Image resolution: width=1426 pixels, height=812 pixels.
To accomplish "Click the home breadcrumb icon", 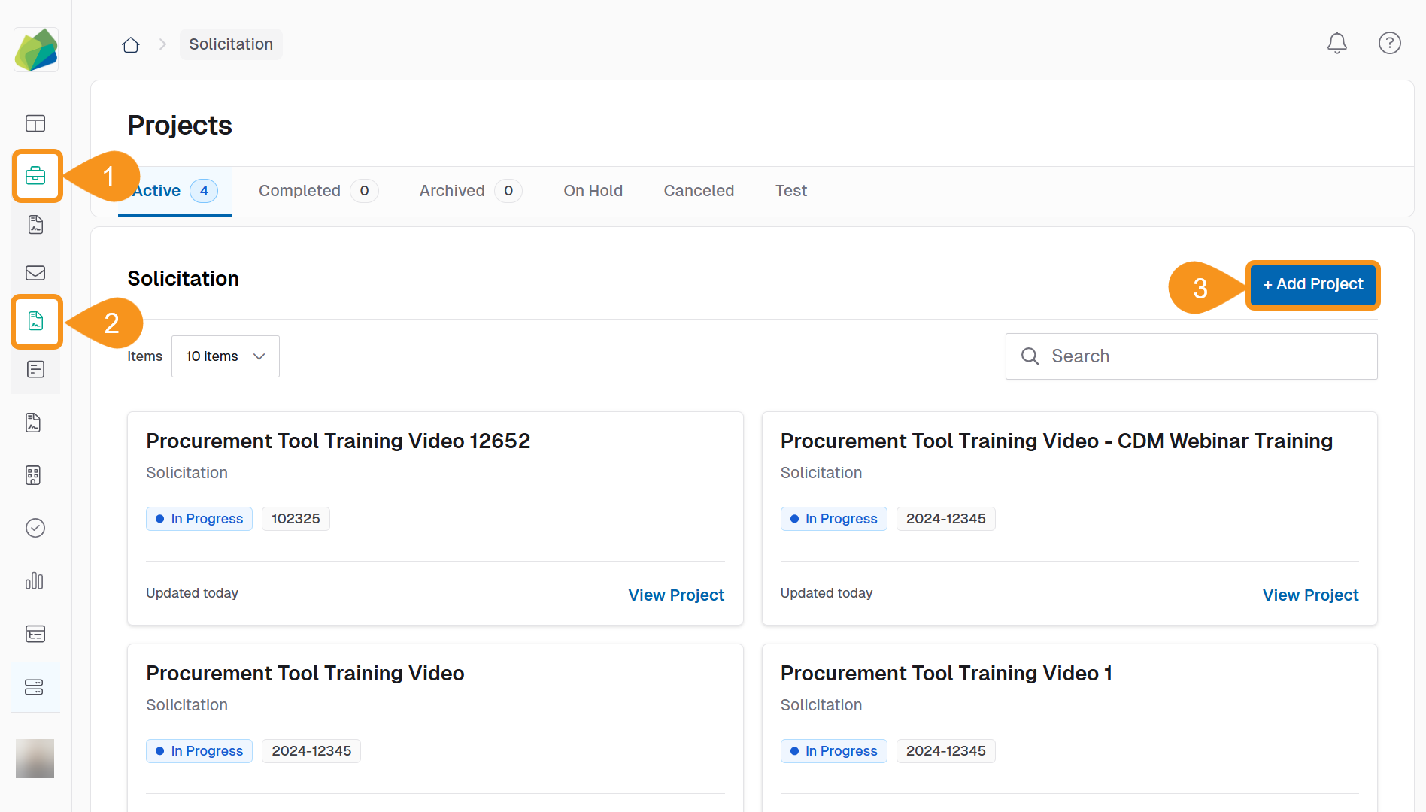I will pyautogui.click(x=130, y=44).
